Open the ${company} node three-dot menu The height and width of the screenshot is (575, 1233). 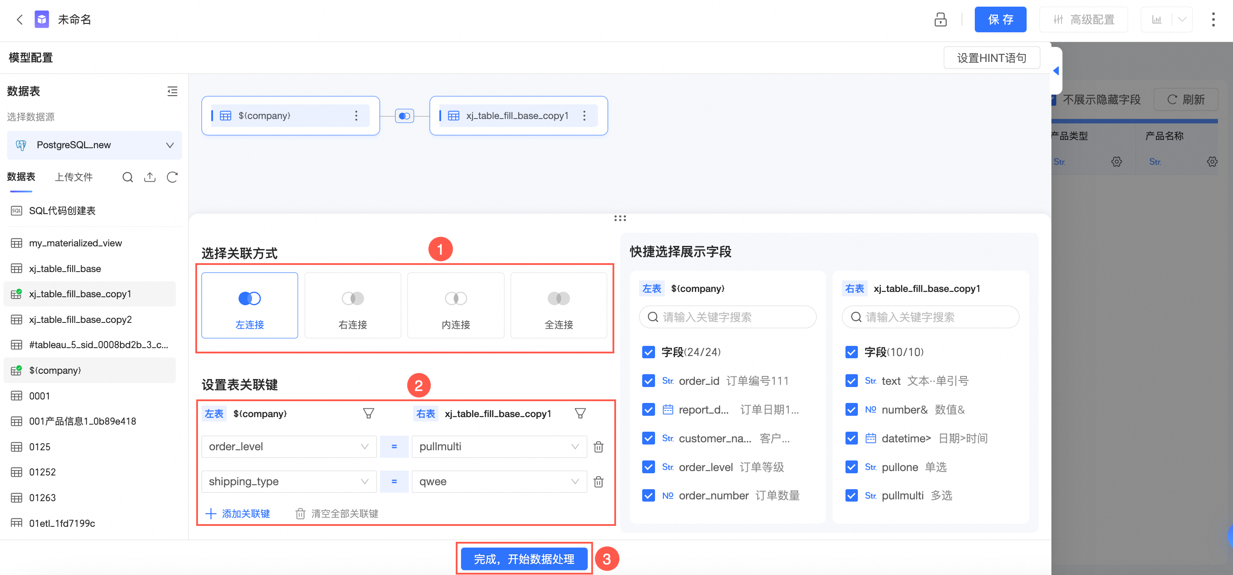356,116
